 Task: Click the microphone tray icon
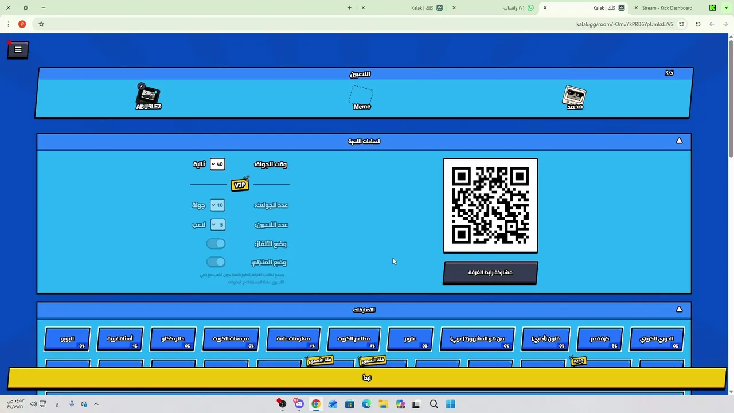72,404
